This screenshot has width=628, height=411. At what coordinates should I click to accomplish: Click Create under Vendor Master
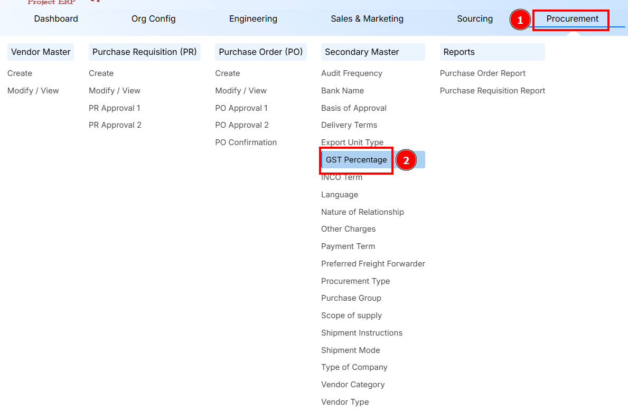tap(20, 73)
